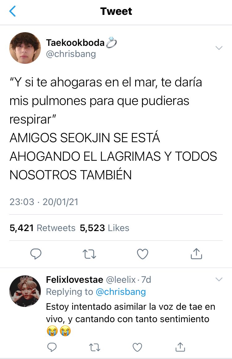Open the @chrisbang mention in the reply
The image size is (232, 359).
[x=121, y=292]
